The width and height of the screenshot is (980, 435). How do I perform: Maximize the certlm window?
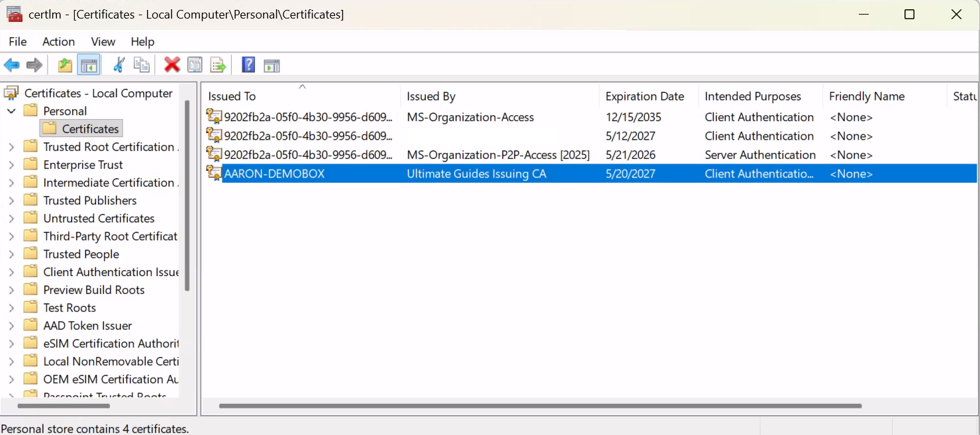coord(909,14)
